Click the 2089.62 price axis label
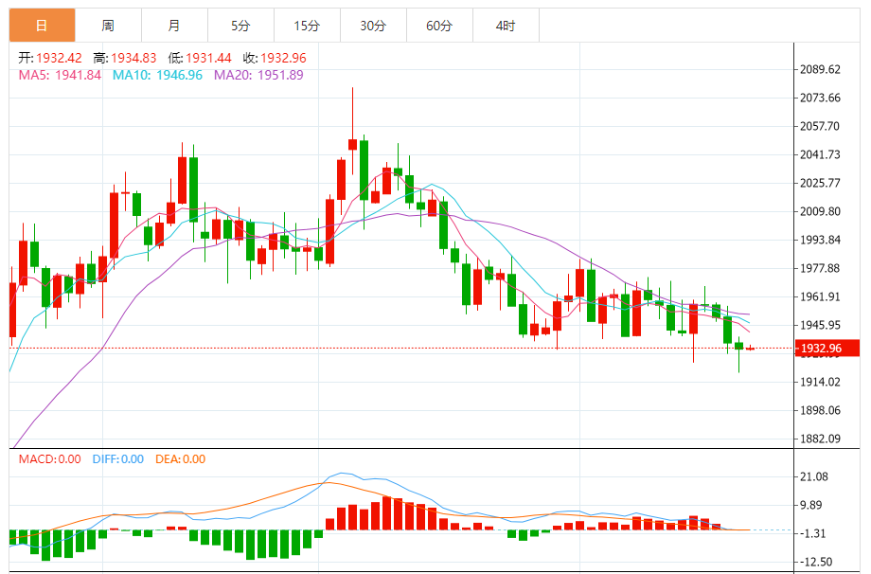Screen dimensions: 871x574 click(x=820, y=69)
